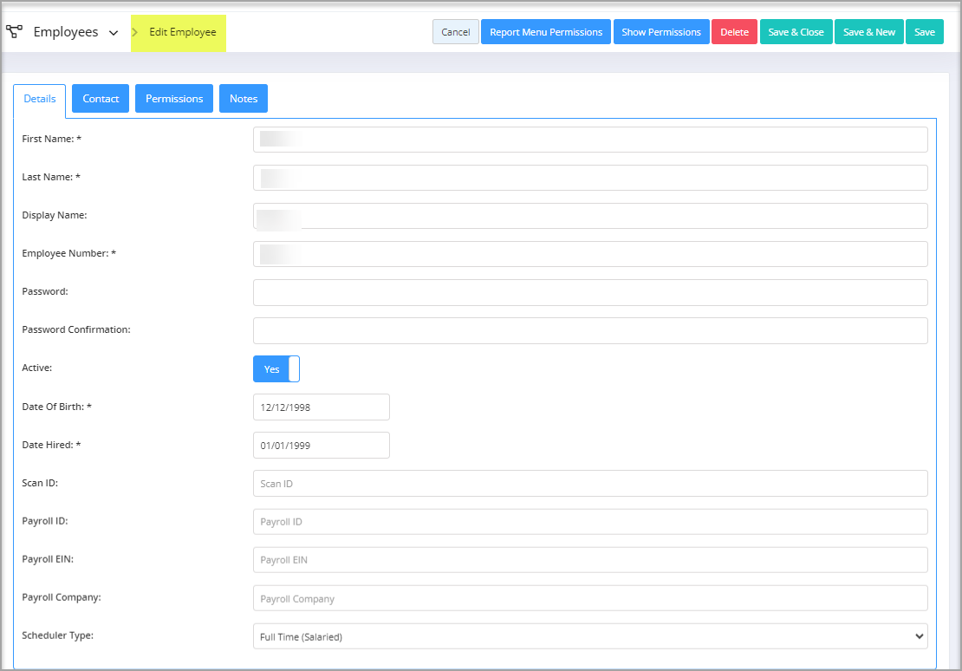962x671 pixels.
Task: Click the Scan ID field
Action: (x=590, y=483)
